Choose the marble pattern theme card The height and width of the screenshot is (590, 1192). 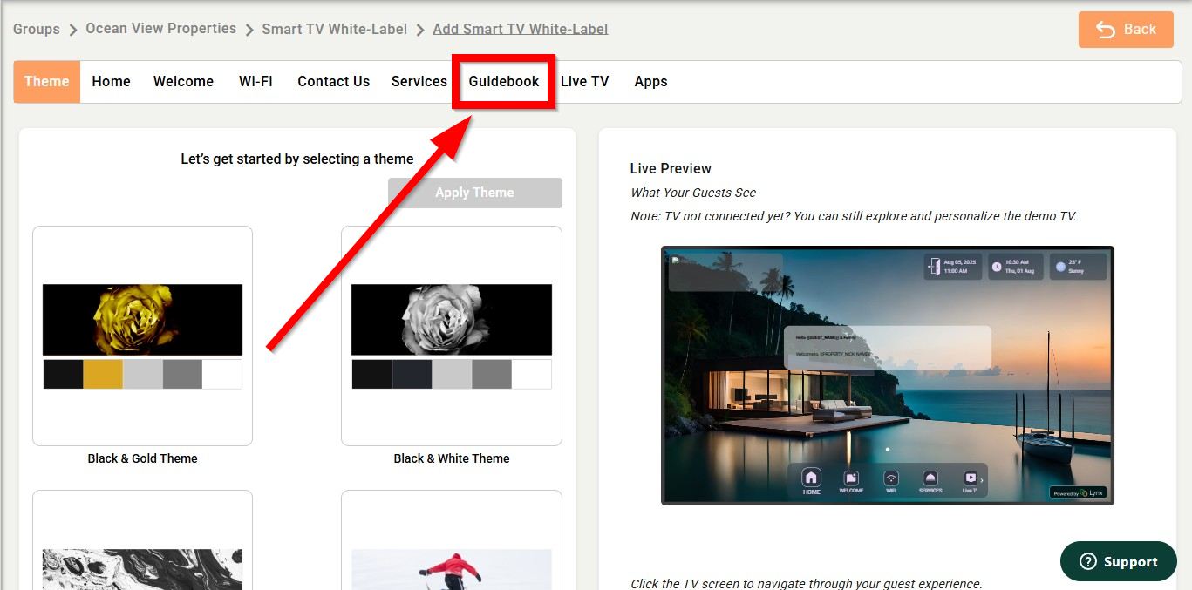click(x=142, y=540)
